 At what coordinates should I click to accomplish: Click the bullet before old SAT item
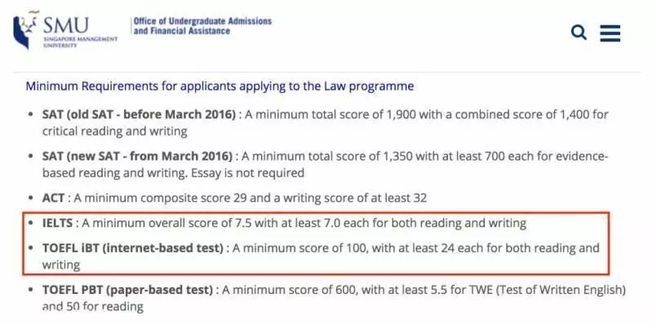pos(30,114)
